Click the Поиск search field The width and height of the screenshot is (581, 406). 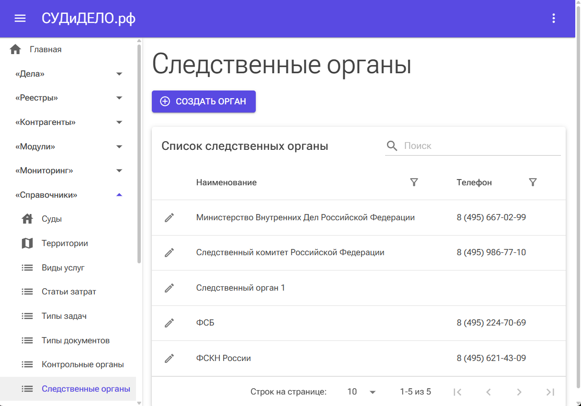click(x=479, y=146)
